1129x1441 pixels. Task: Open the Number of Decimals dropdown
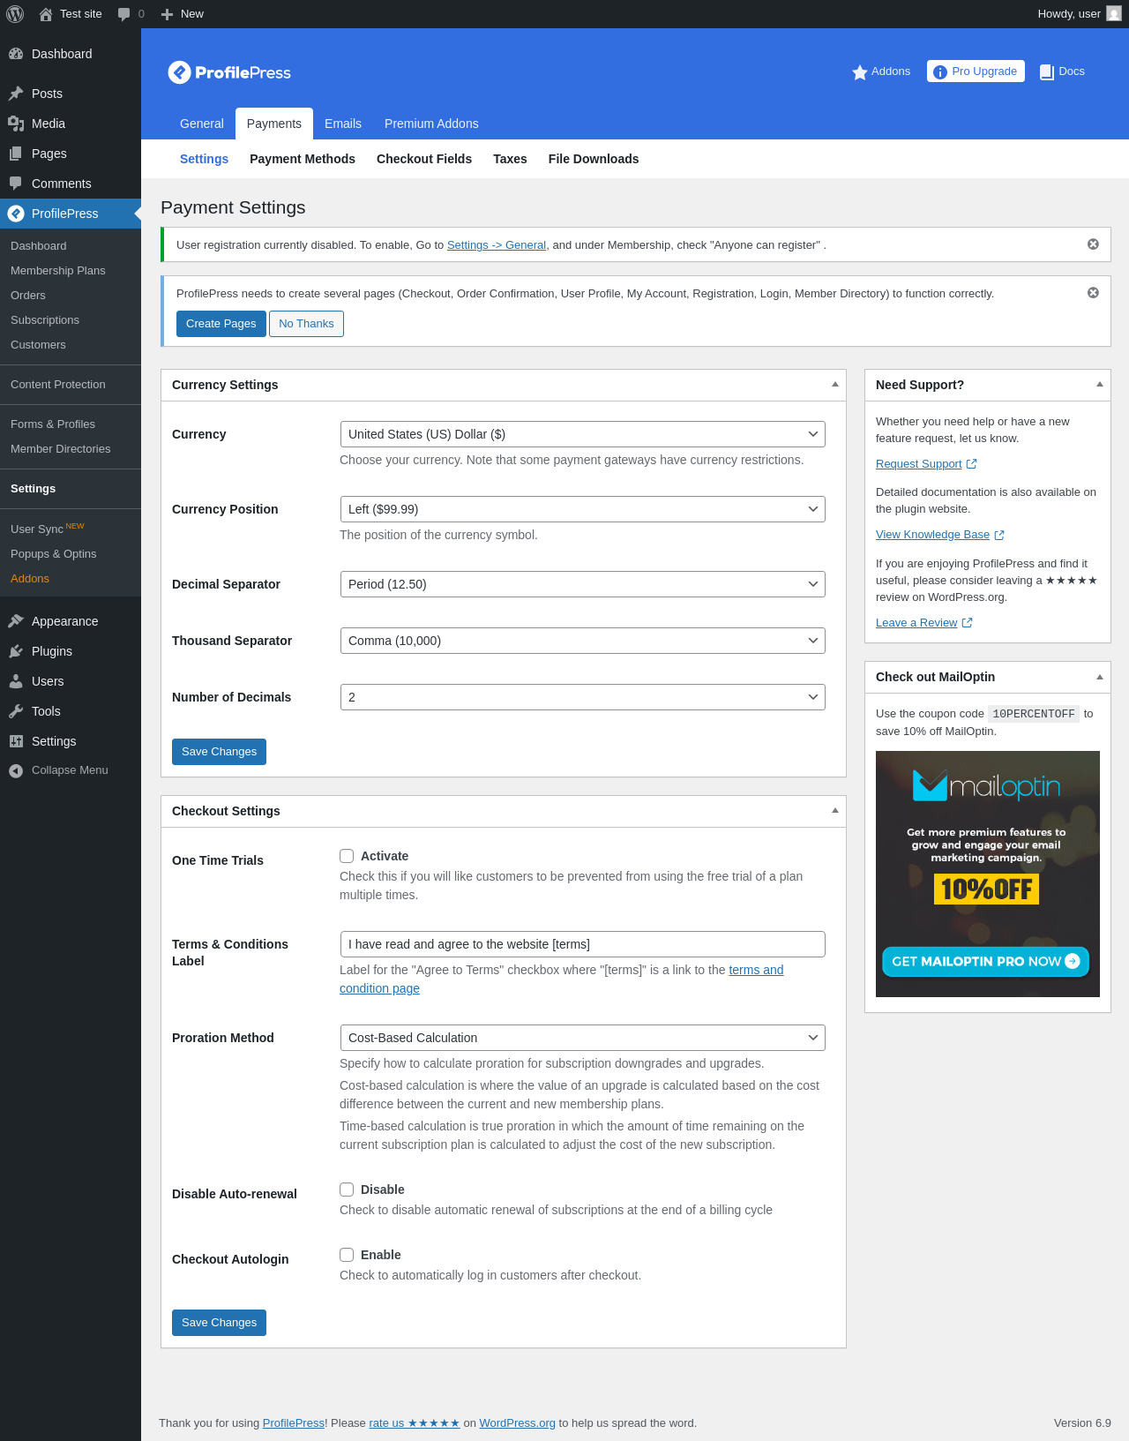click(583, 697)
